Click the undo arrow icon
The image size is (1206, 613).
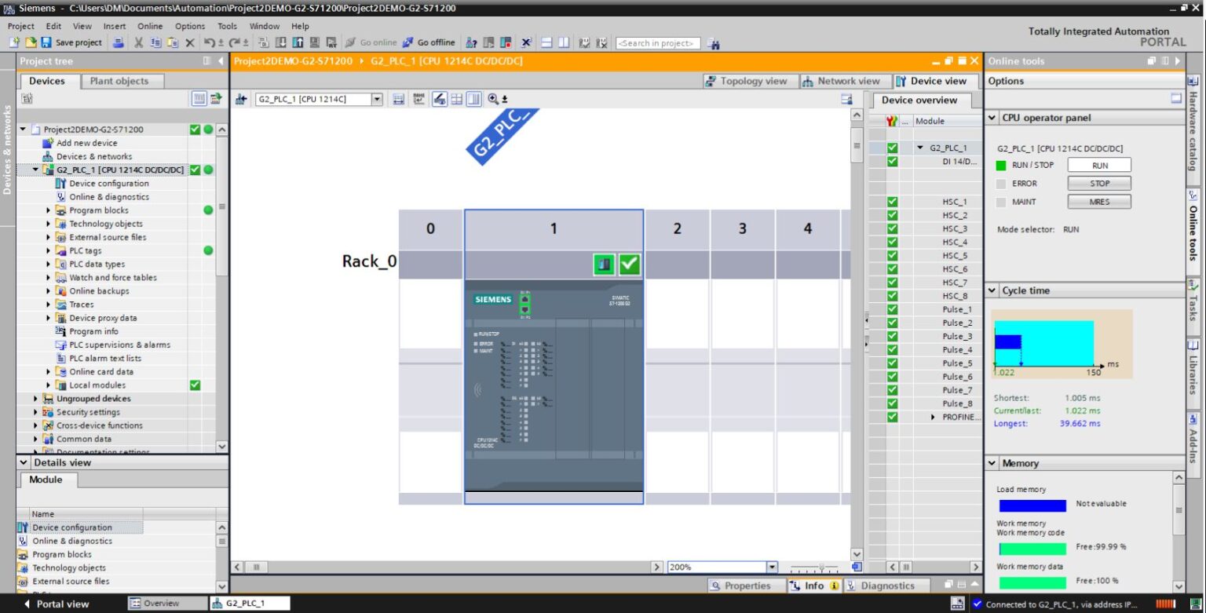tap(210, 42)
